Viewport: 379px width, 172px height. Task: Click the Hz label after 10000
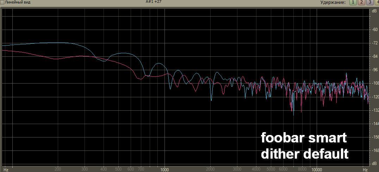pyautogui.click(x=365, y=170)
